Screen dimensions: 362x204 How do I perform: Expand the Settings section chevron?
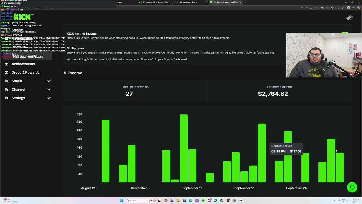(49, 98)
